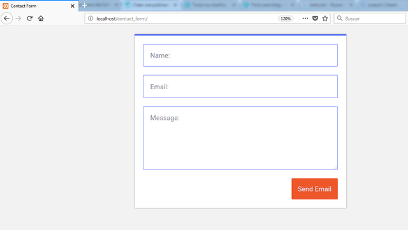Click into the Message text area
This screenshot has height=230, width=408.
(x=240, y=138)
